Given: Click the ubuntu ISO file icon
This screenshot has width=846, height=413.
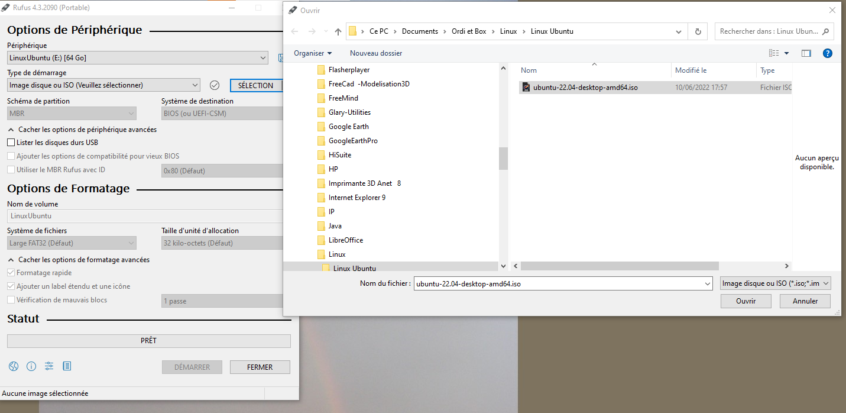Looking at the screenshot, I should click(x=526, y=88).
